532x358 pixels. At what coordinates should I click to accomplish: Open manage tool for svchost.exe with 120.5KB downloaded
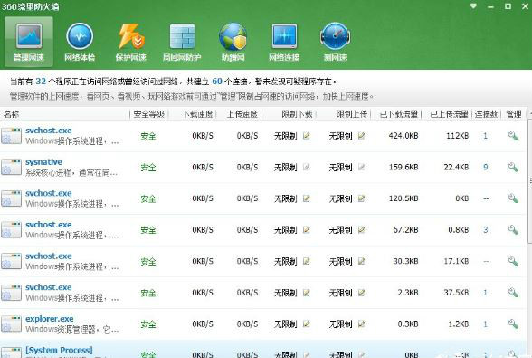tap(513, 198)
